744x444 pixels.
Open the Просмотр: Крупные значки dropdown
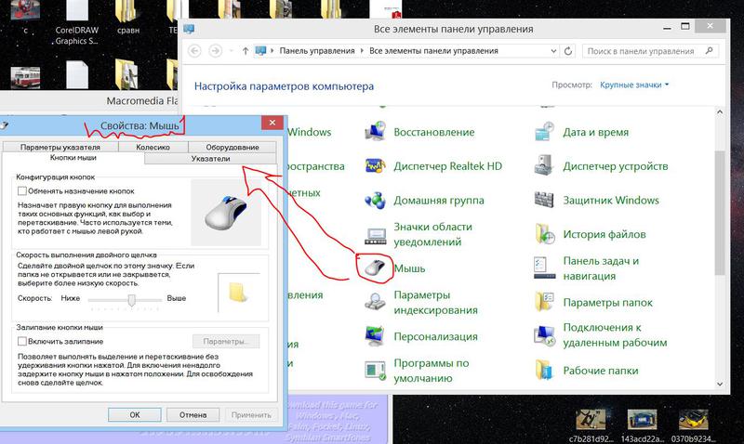coord(634,85)
